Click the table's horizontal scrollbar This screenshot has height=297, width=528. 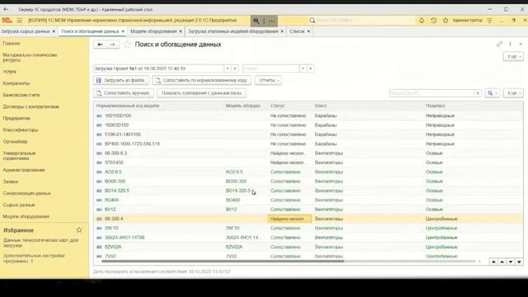tap(223, 262)
